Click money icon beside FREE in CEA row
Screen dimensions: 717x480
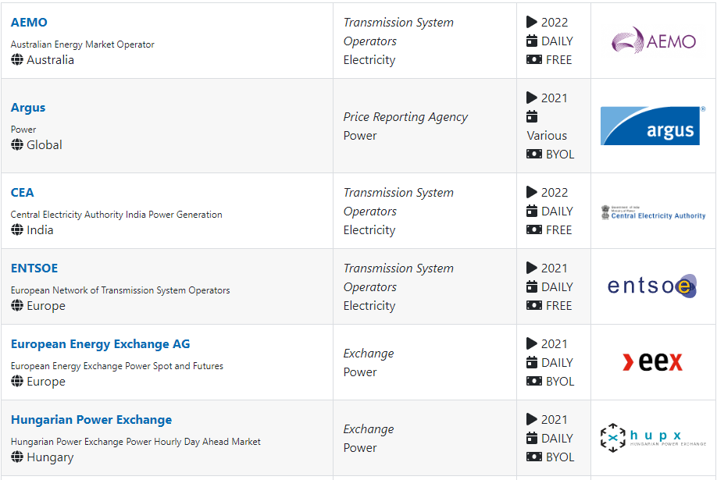[x=534, y=230]
